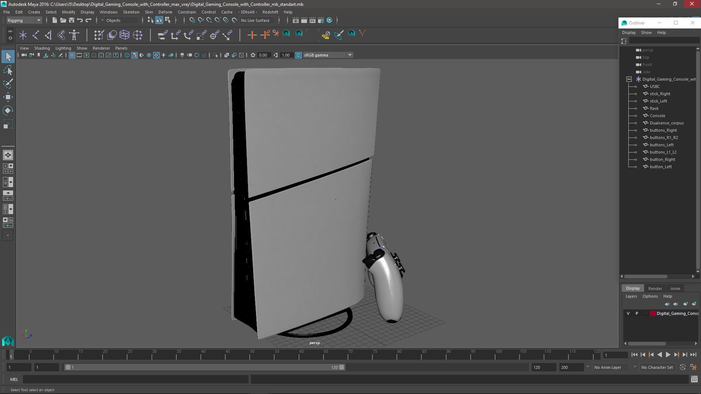Click the red layer color swatch
Screen dimensions: 701x394
point(653,313)
